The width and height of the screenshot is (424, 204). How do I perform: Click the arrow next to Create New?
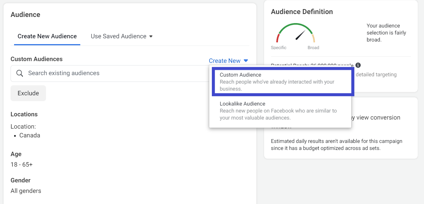pos(246,61)
